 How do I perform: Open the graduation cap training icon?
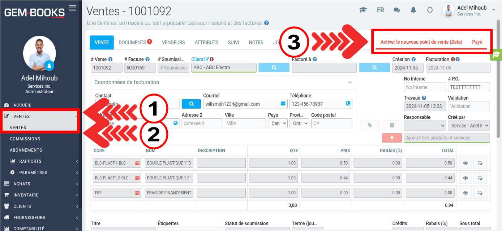click(363, 10)
